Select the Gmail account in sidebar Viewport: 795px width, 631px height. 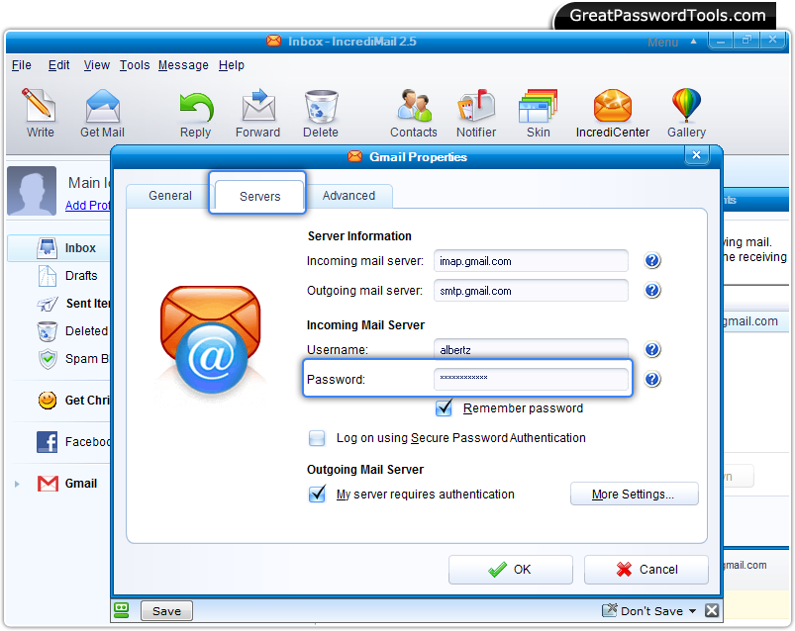point(66,483)
